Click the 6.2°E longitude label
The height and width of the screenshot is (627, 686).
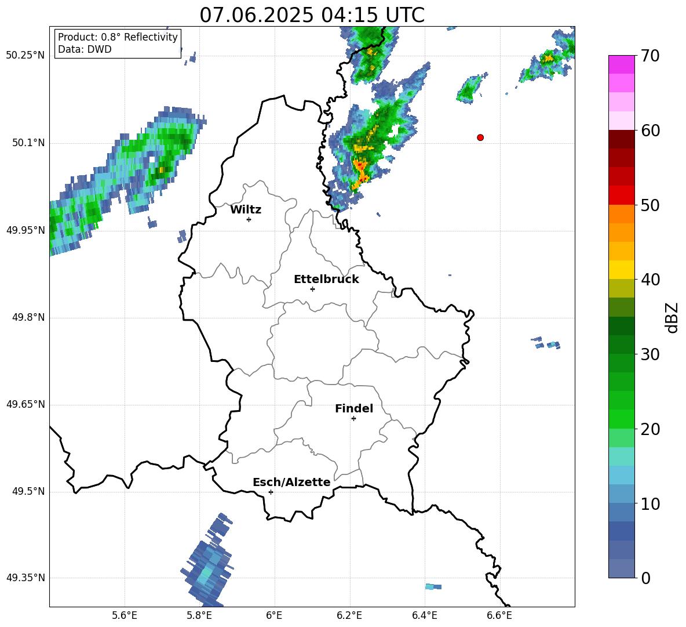point(349,615)
